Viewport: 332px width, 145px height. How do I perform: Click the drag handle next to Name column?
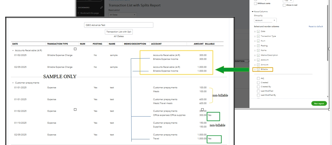[x=255, y=50]
